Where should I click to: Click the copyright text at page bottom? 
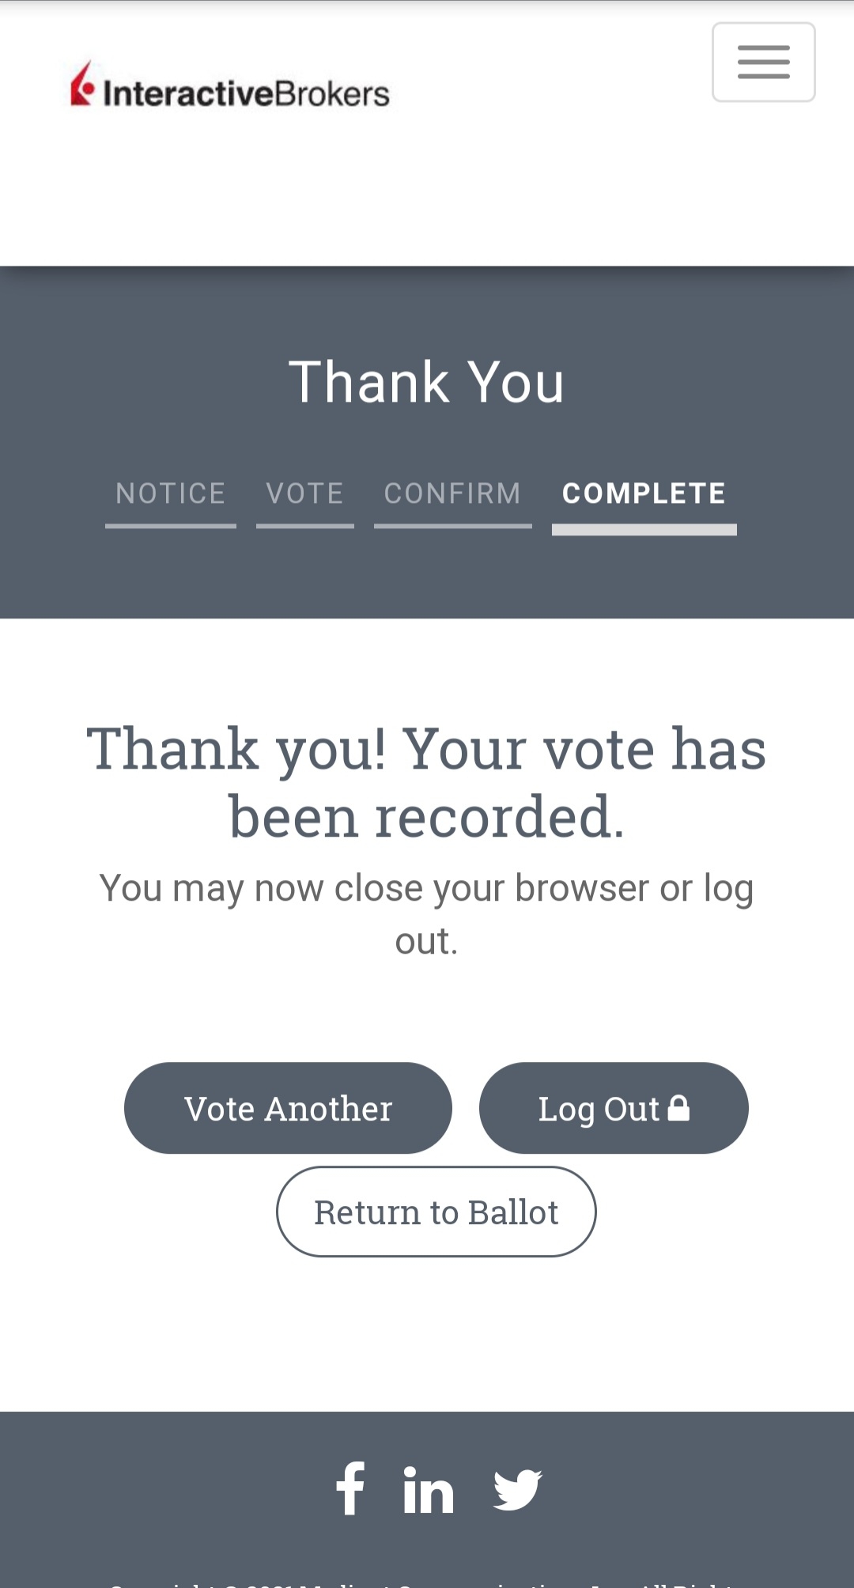(x=427, y=1582)
